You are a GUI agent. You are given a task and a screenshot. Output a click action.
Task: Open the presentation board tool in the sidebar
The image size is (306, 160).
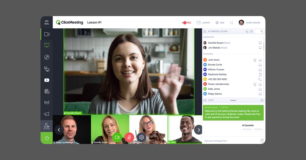click(x=47, y=46)
